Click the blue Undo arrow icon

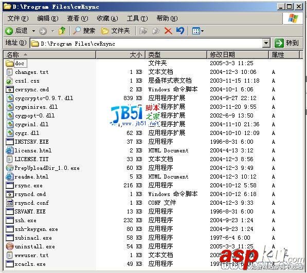(x=180, y=31)
